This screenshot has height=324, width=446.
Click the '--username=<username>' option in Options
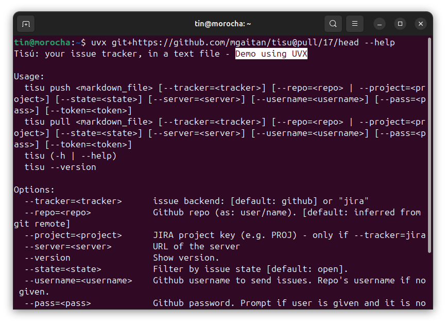click(78, 281)
